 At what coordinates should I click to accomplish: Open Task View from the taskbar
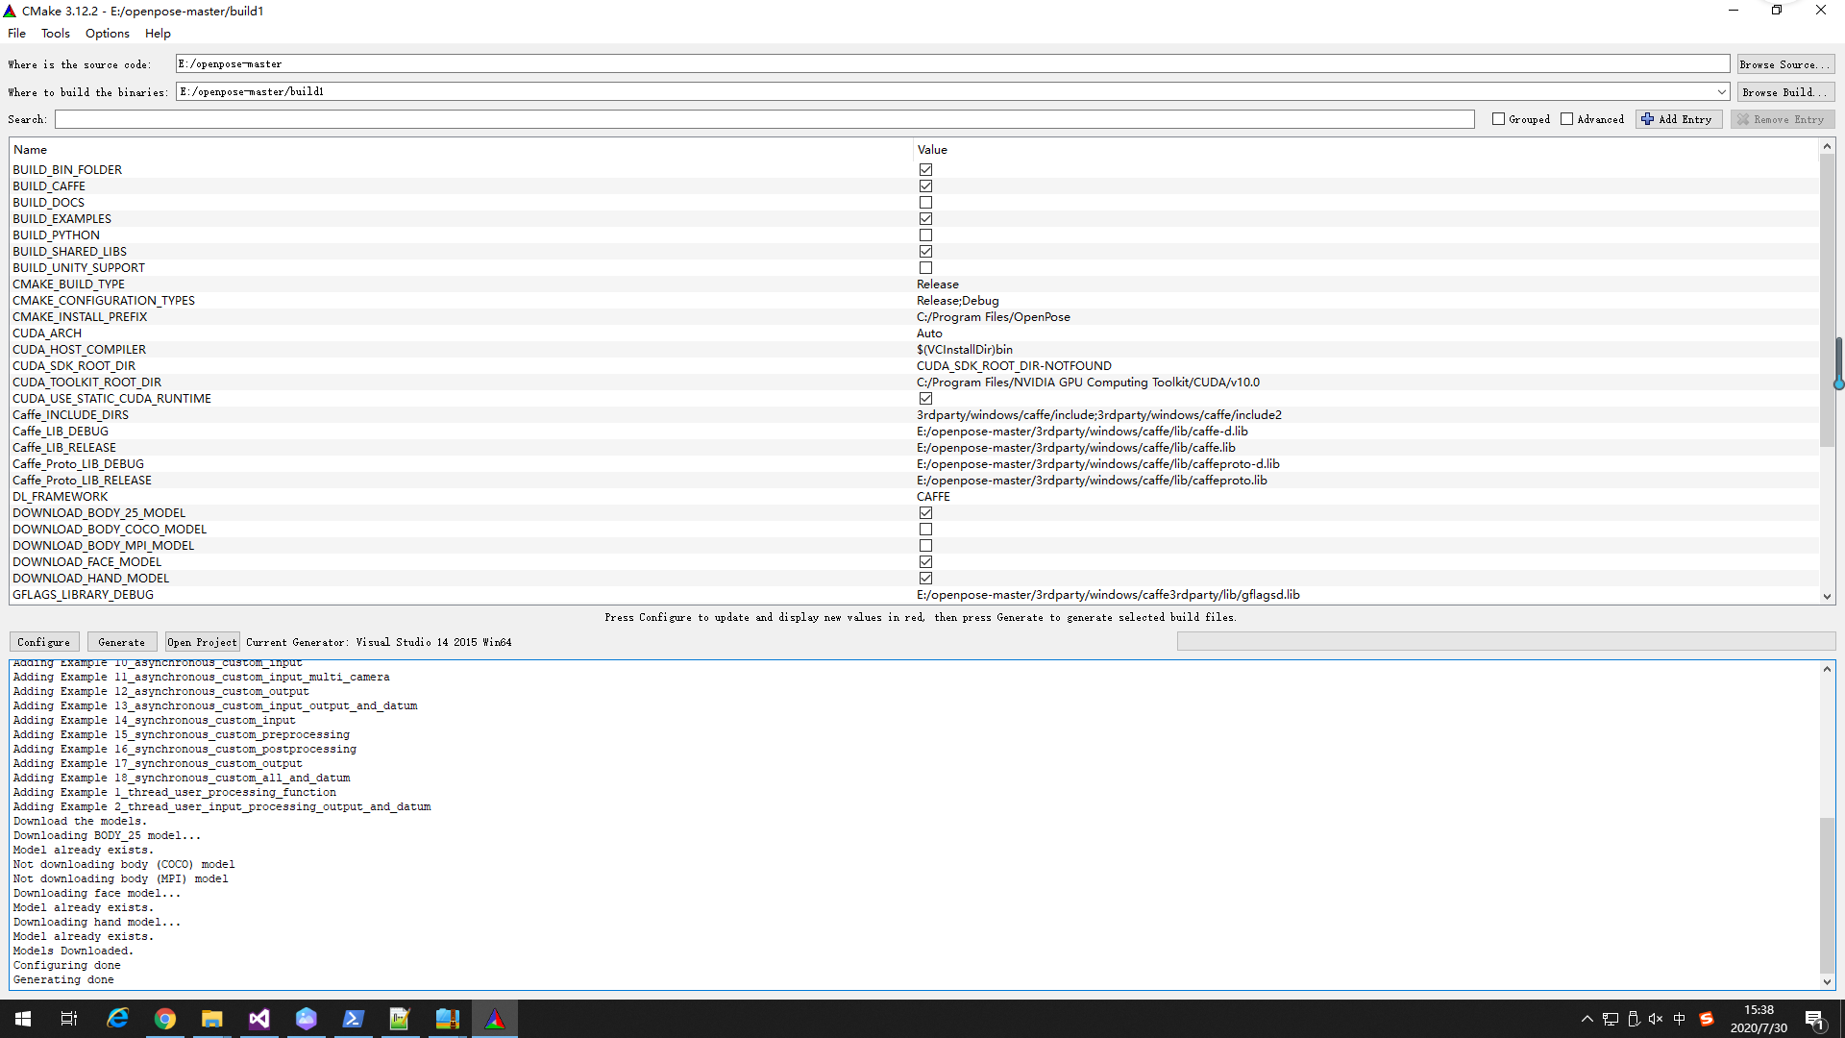[x=68, y=1018]
